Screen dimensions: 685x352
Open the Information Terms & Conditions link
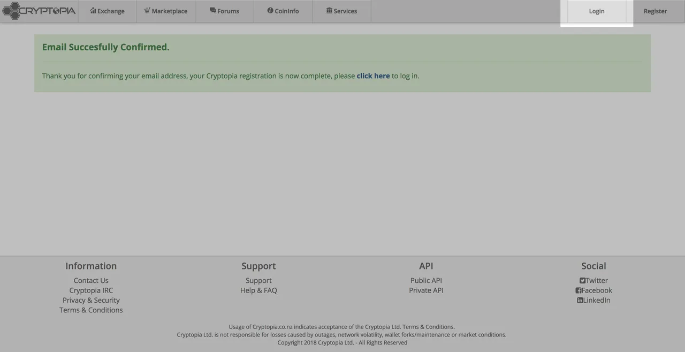coord(91,310)
